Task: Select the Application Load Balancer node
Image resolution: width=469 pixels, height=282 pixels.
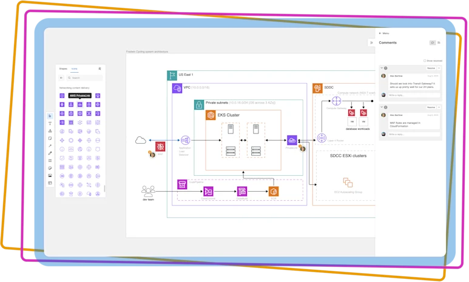Action: coord(185,140)
